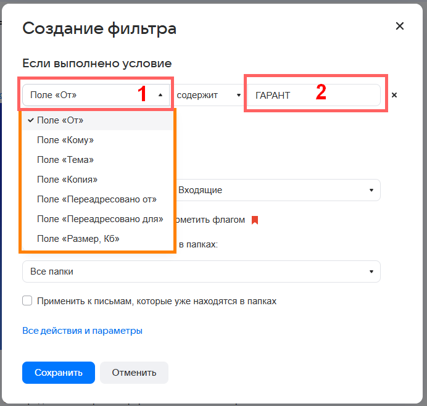Select «Поле Переадресовано от» option
427x406 pixels.
97,199
